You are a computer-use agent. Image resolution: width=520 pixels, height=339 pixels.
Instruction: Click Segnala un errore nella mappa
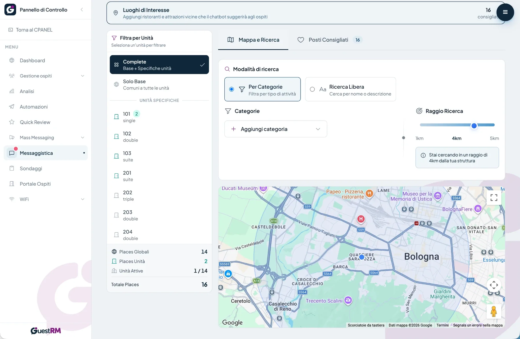pyautogui.click(x=478, y=325)
